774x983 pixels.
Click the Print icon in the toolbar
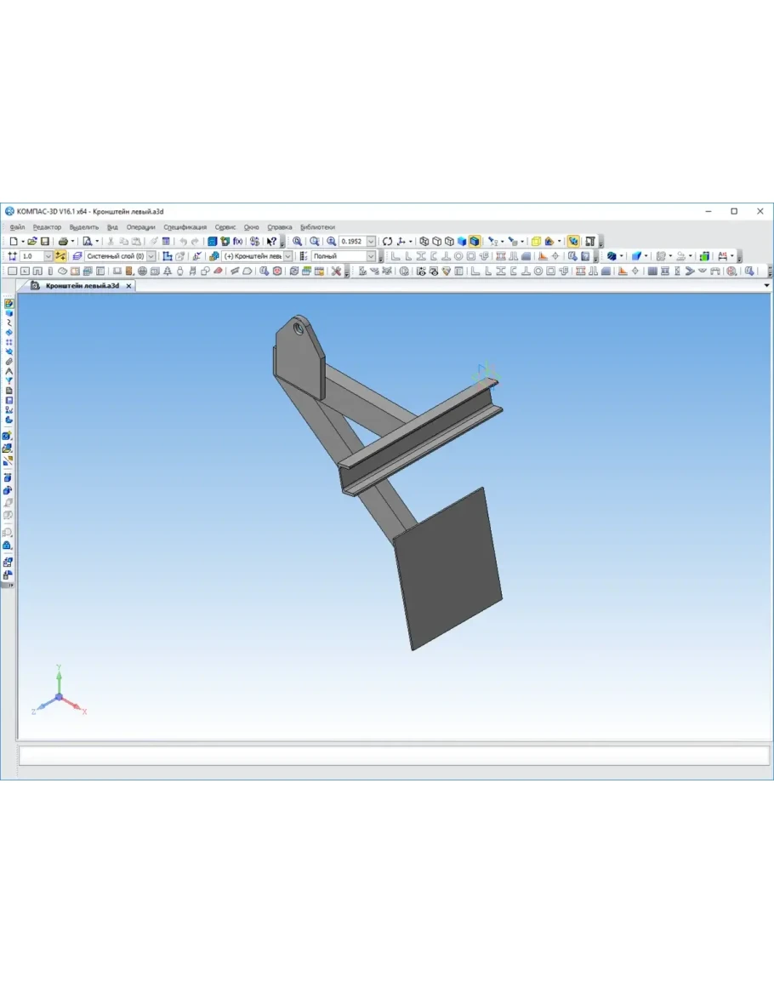tap(63, 242)
